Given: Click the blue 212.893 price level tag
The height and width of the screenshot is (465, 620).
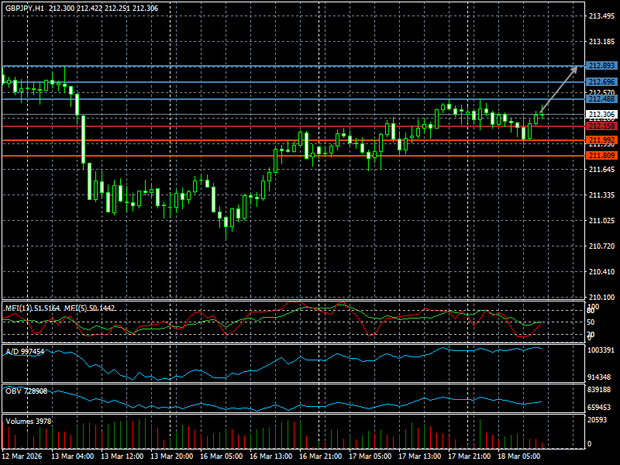Looking at the screenshot, I should click(x=601, y=67).
